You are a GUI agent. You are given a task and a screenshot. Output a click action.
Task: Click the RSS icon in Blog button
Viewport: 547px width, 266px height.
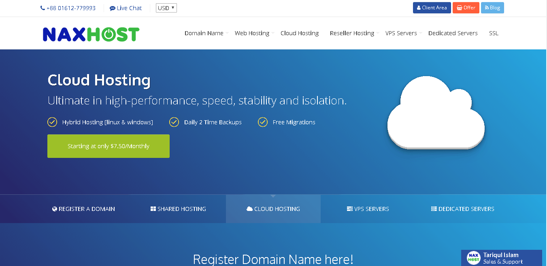coord(487,8)
